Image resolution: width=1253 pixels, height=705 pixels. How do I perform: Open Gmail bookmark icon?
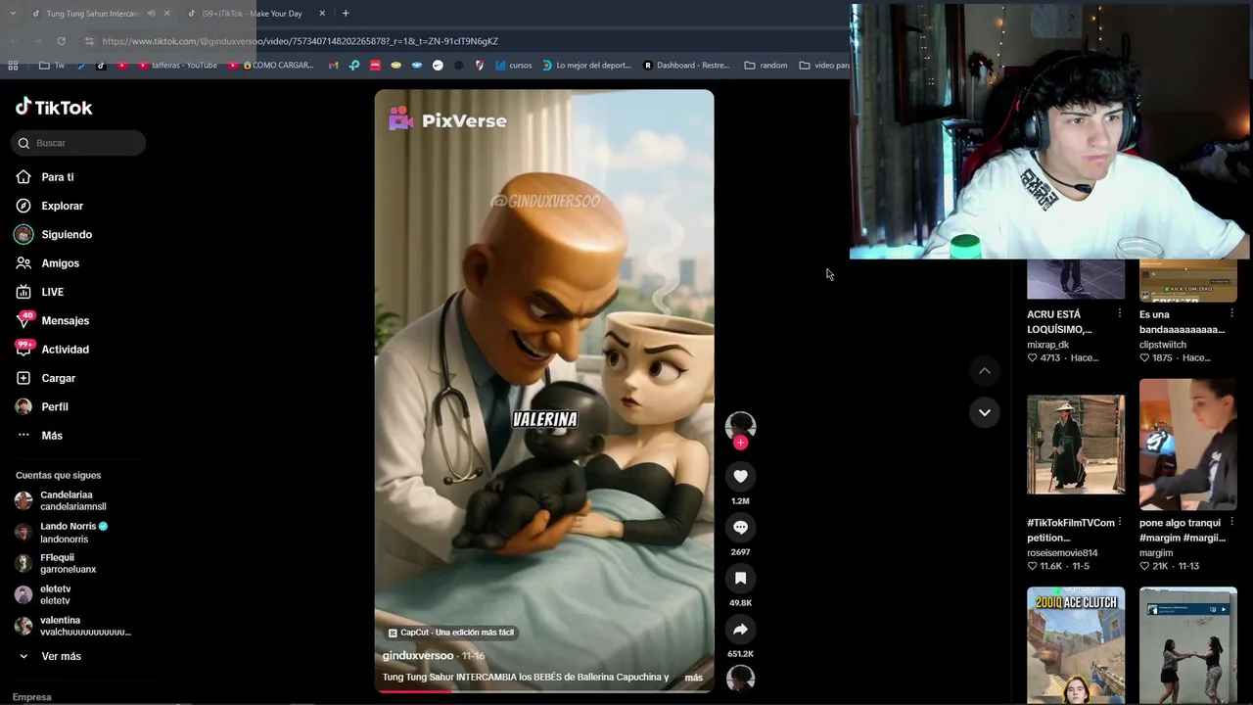click(x=333, y=66)
